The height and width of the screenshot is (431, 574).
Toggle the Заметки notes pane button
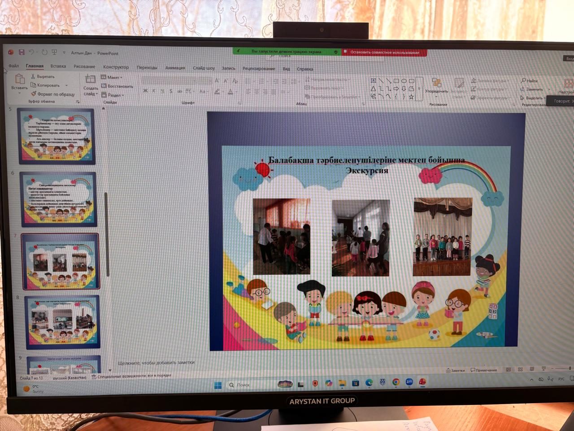(x=455, y=370)
